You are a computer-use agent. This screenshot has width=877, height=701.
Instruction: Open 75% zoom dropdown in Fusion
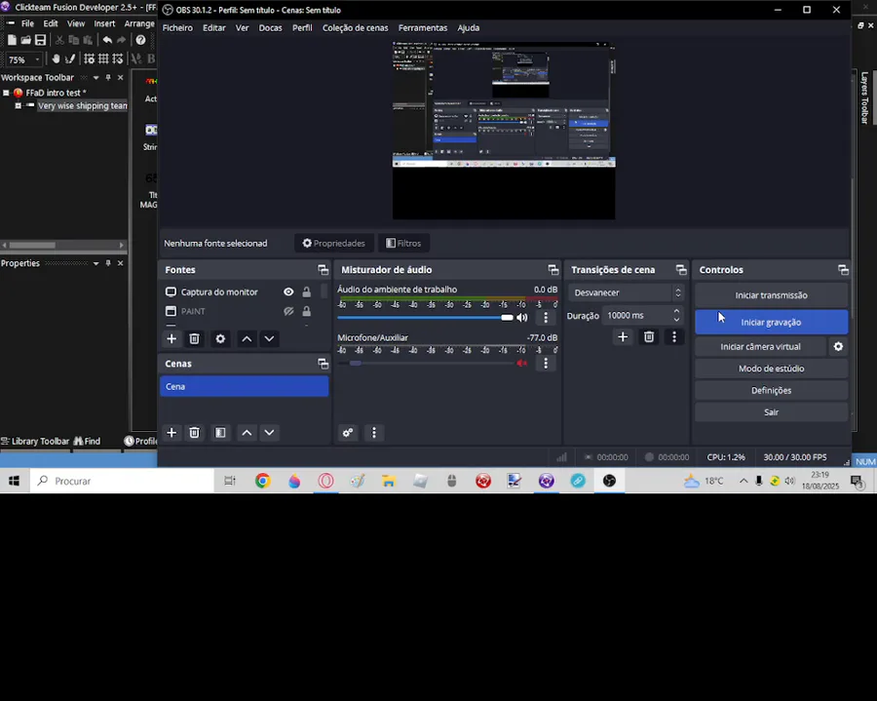click(x=37, y=59)
